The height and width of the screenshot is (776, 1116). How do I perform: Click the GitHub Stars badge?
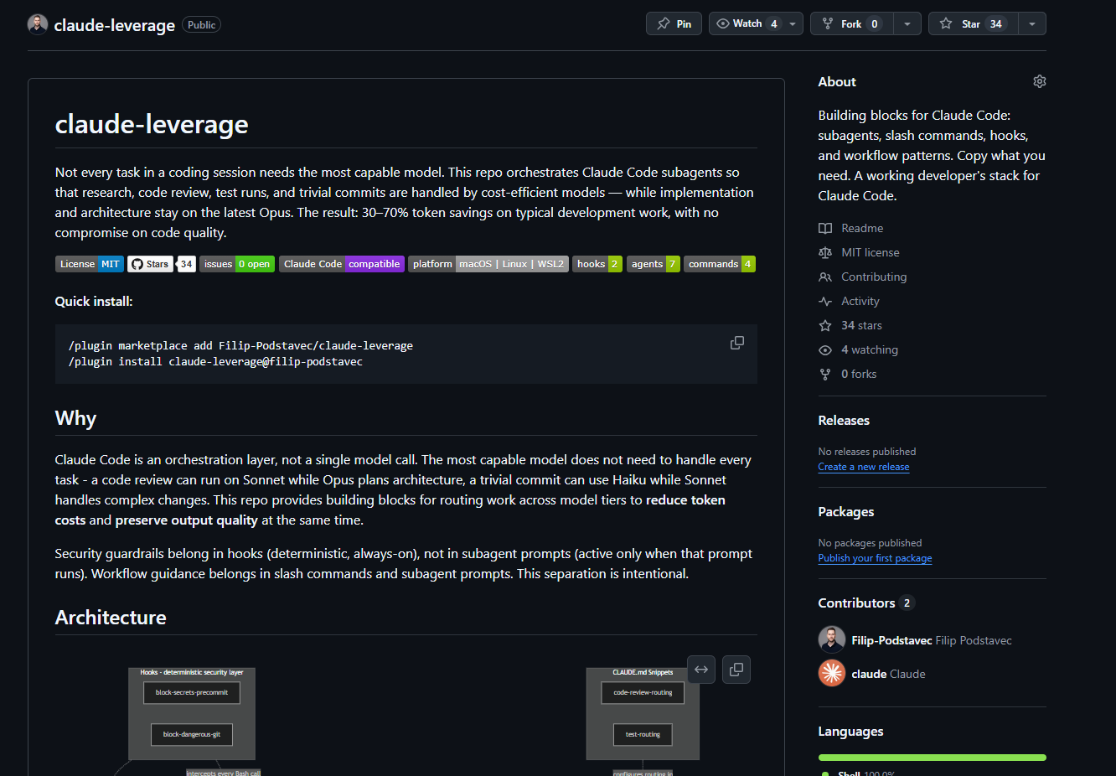point(161,264)
